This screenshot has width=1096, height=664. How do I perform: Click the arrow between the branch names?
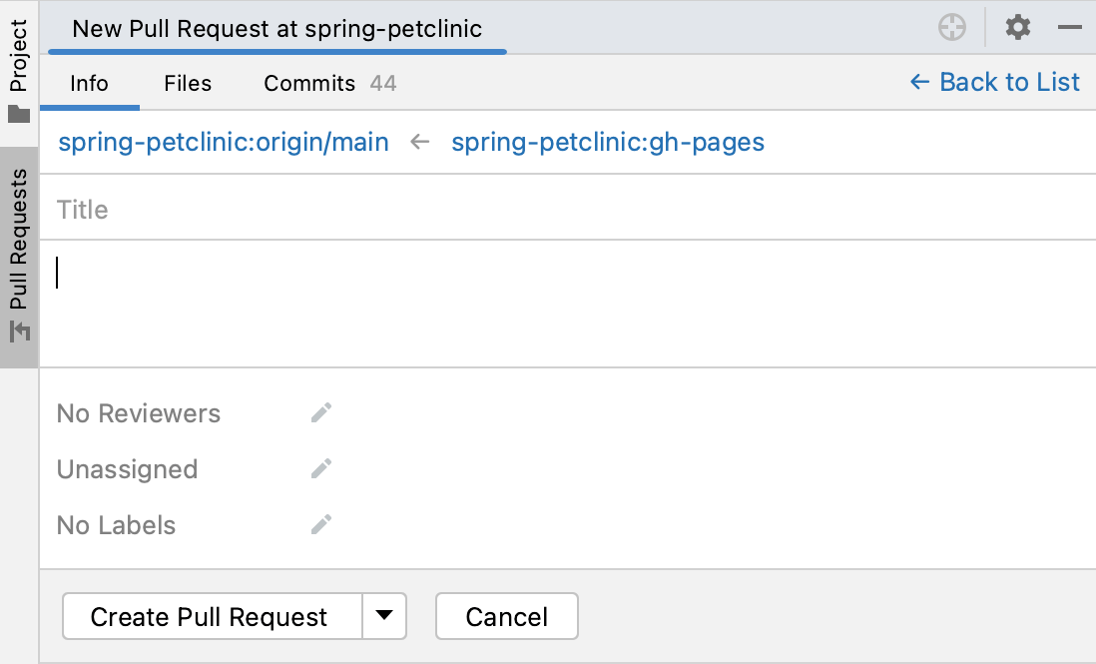coord(419,142)
